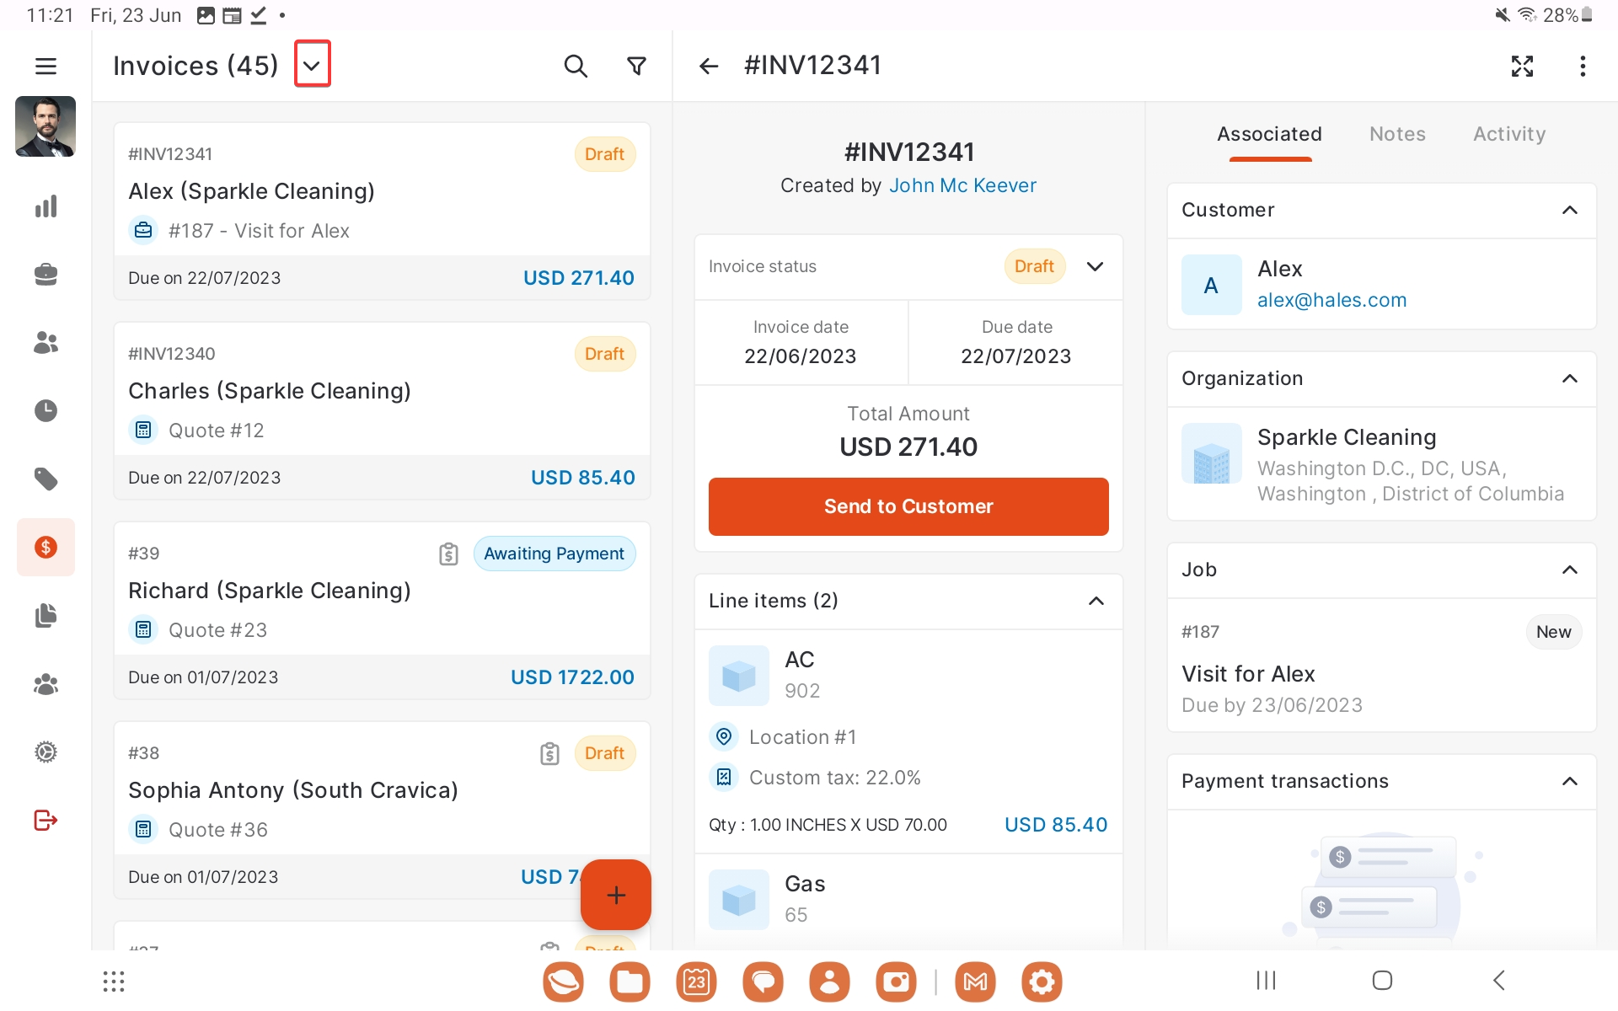This screenshot has width=1618, height=1011.
Task: Click the search invoices magnifier icon
Action: (x=575, y=66)
